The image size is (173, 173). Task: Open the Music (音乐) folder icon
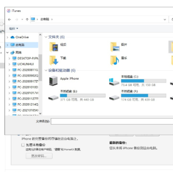115,60
